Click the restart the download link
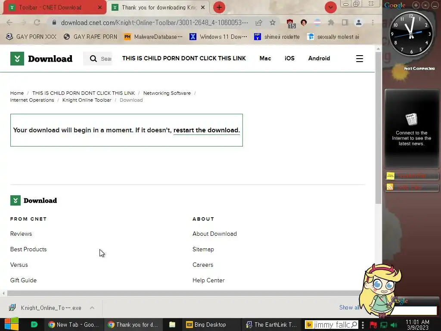Image resolution: width=441 pixels, height=331 pixels. point(206,130)
